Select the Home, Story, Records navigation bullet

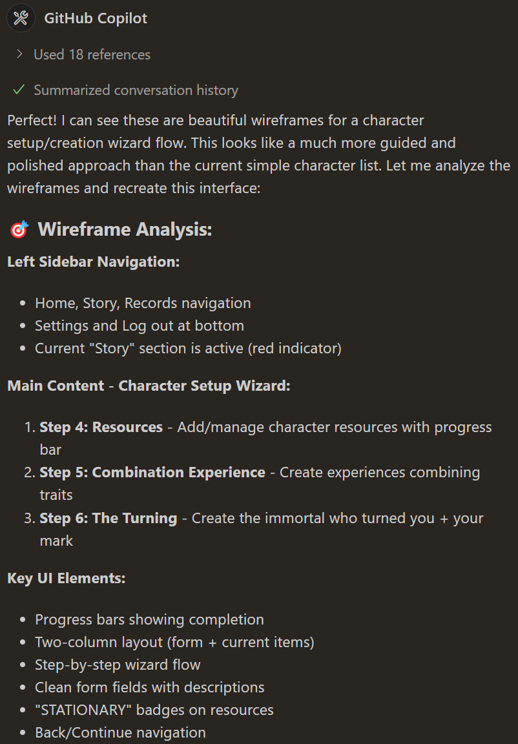coord(143,303)
